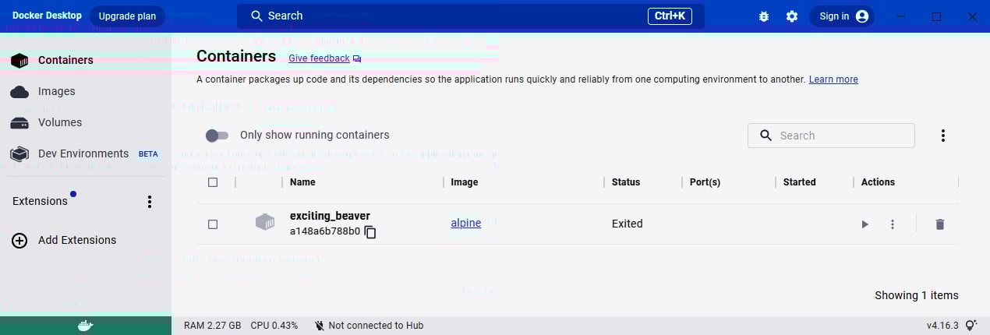Copy container ID a148a6b788b0
Image resolution: width=990 pixels, height=335 pixels.
370,232
